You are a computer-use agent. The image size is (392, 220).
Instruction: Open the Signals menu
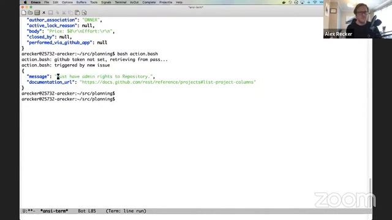tap(106, 2)
